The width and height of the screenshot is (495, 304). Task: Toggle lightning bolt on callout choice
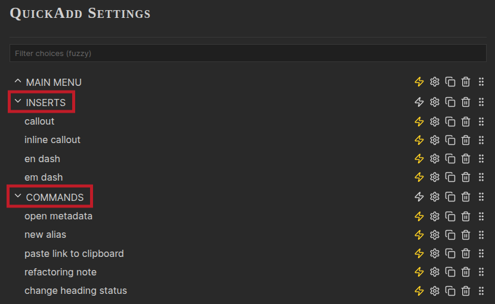(x=419, y=122)
